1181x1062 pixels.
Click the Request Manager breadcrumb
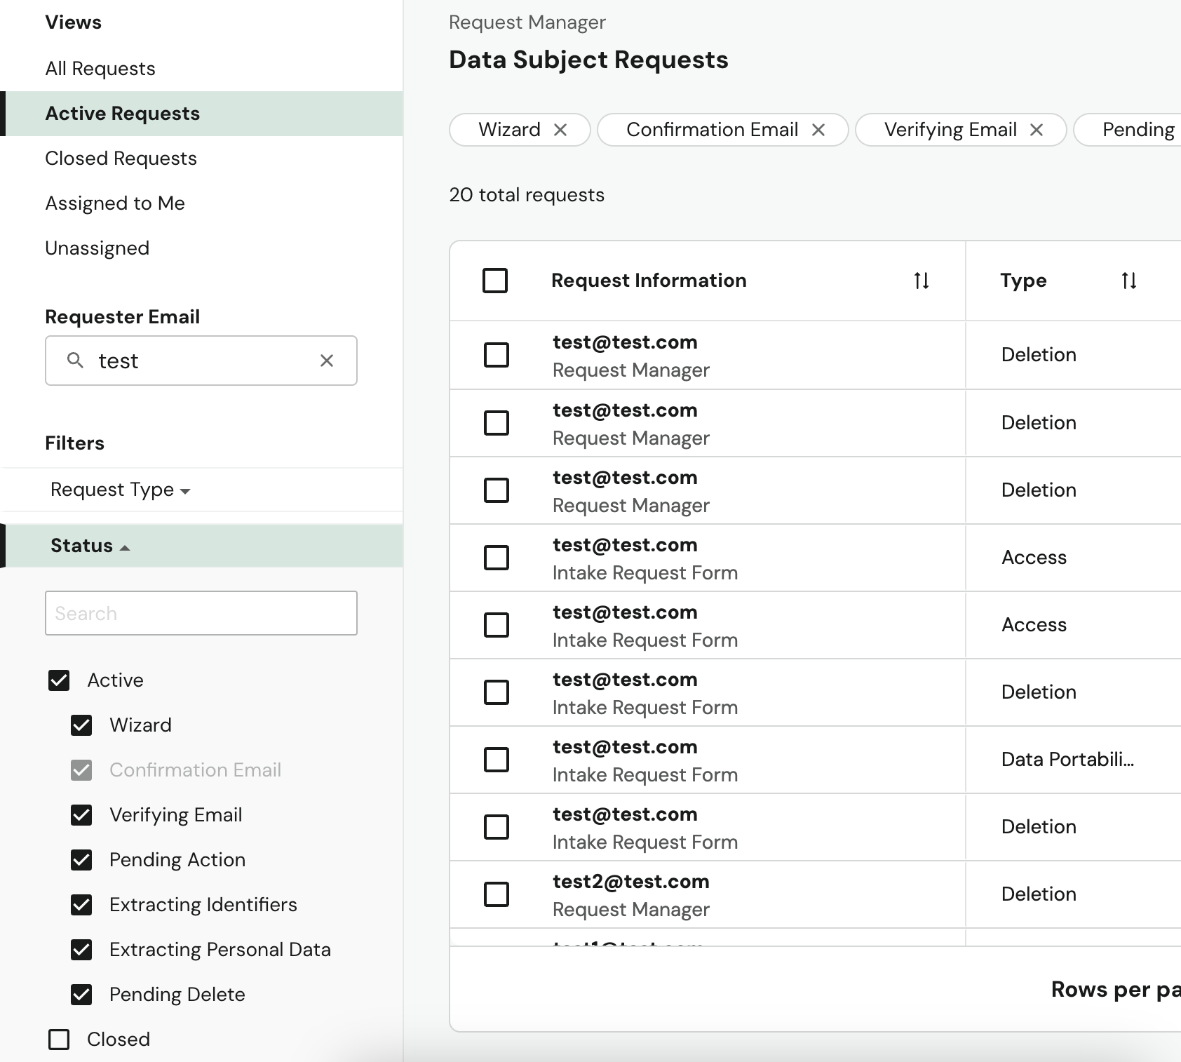click(x=527, y=22)
